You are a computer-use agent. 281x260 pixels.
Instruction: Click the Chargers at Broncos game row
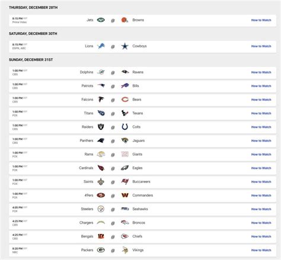[142, 223]
